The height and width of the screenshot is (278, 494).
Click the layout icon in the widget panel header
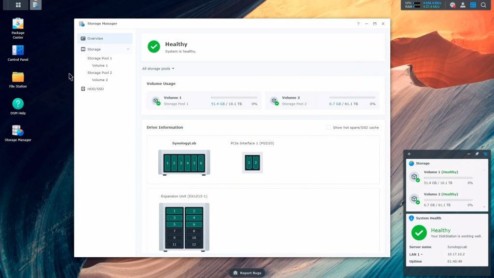pos(485,154)
